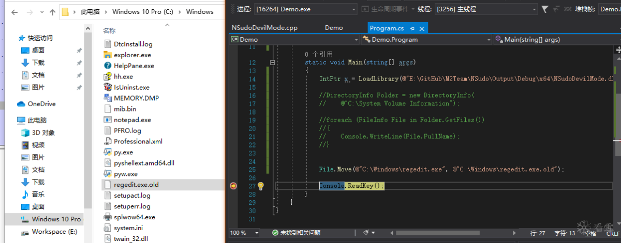This screenshot has height=243, width=621.
Task: Click the lightbulb quick actions icon
Action: click(261, 186)
